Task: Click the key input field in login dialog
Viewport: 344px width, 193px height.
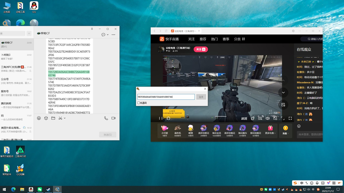Action: 166,97
